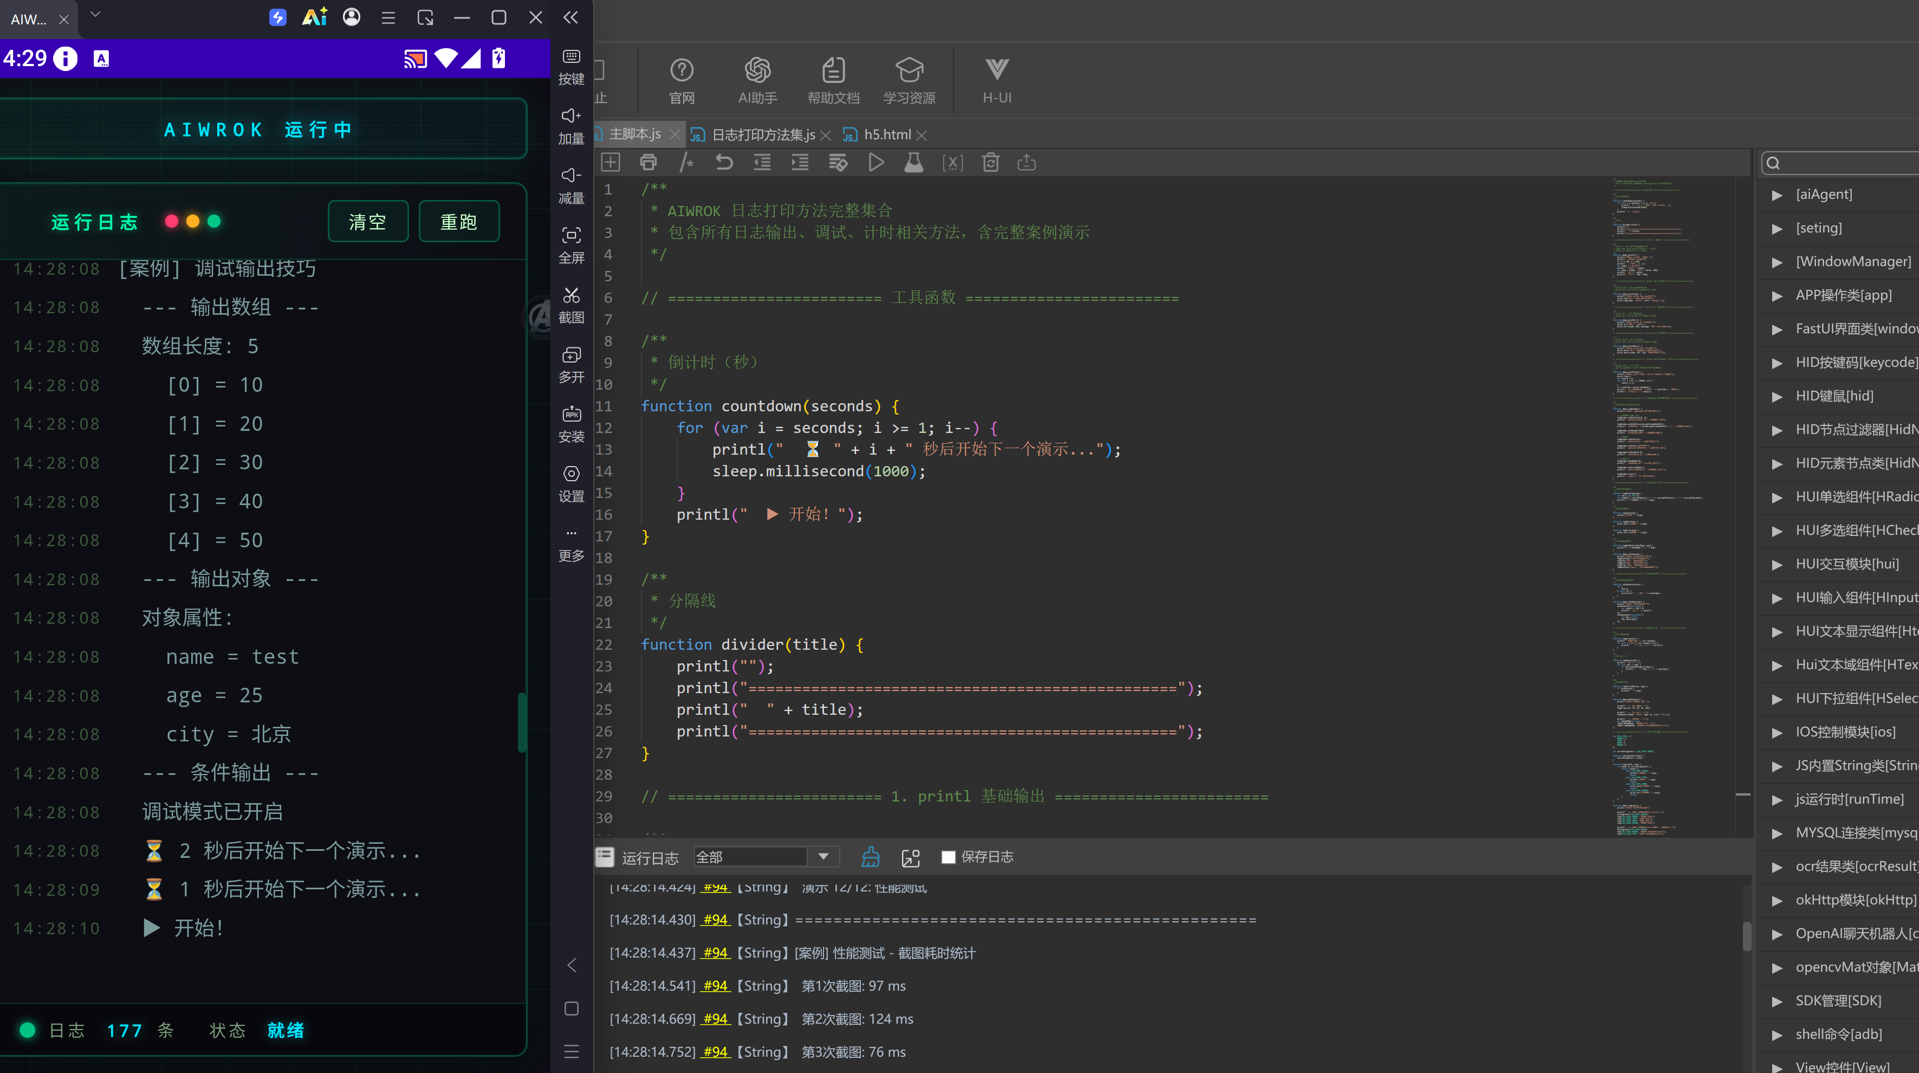Click 全屏 fullscreen icon in side panel
Image resolution: width=1919 pixels, height=1073 pixels.
[x=572, y=246]
